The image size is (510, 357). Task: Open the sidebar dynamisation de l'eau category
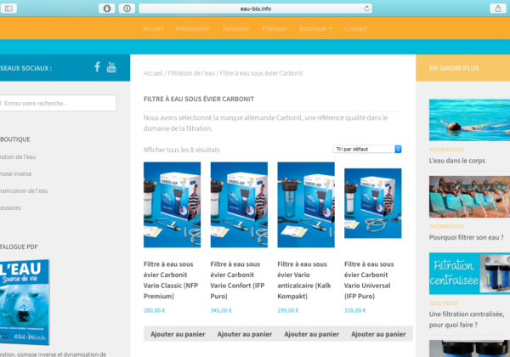coord(24,190)
